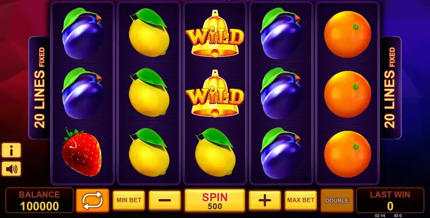The width and height of the screenshot is (430, 218).
Task: Click the top plum on first reel
Action: click(x=83, y=33)
